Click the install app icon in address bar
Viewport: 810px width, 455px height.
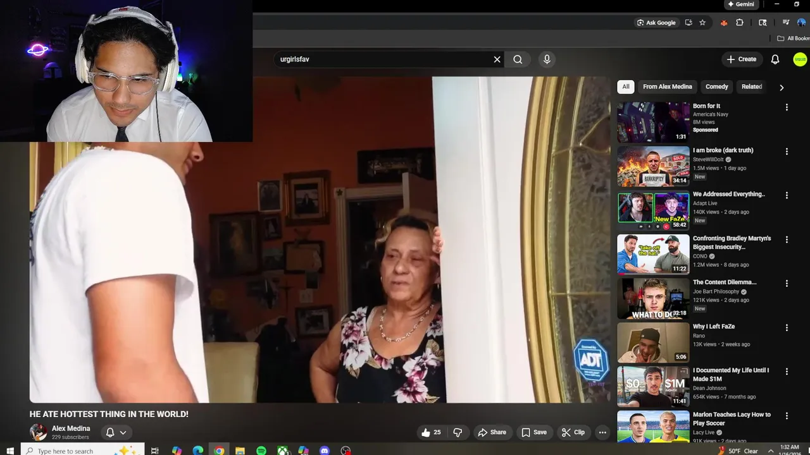point(688,23)
